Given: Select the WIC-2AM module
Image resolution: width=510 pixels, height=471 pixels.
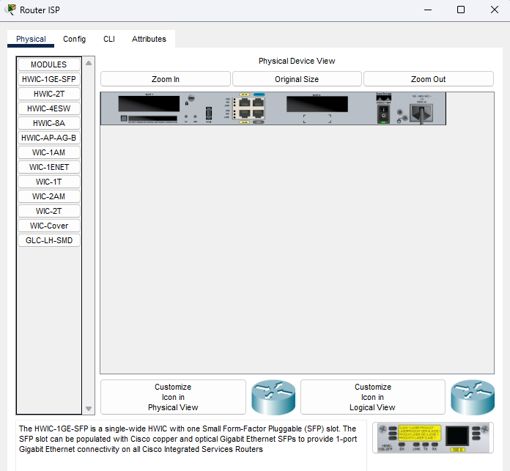Looking at the screenshot, I should click(x=49, y=196).
